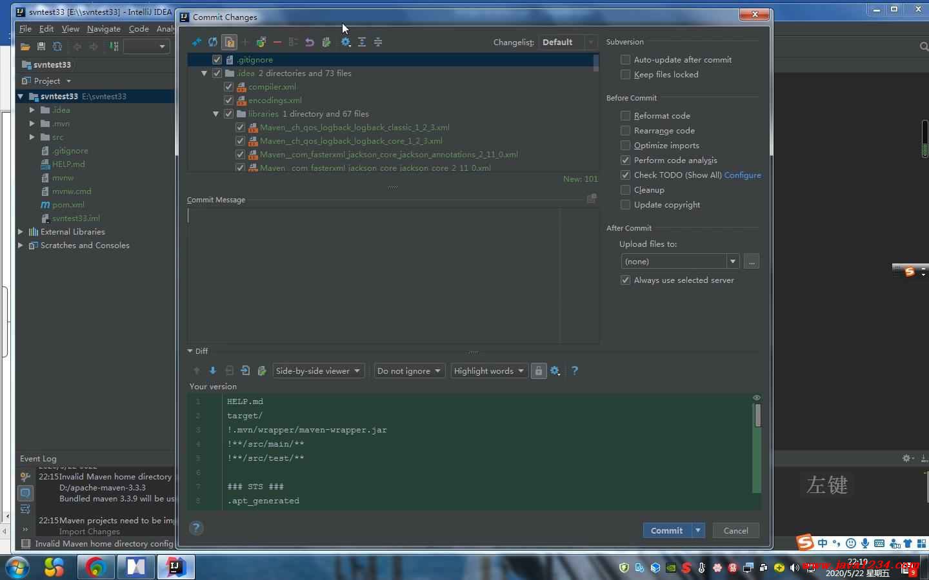Click the Rollback revert arrow icon
Image resolution: width=929 pixels, height=580 pixels.
(310, 42)
